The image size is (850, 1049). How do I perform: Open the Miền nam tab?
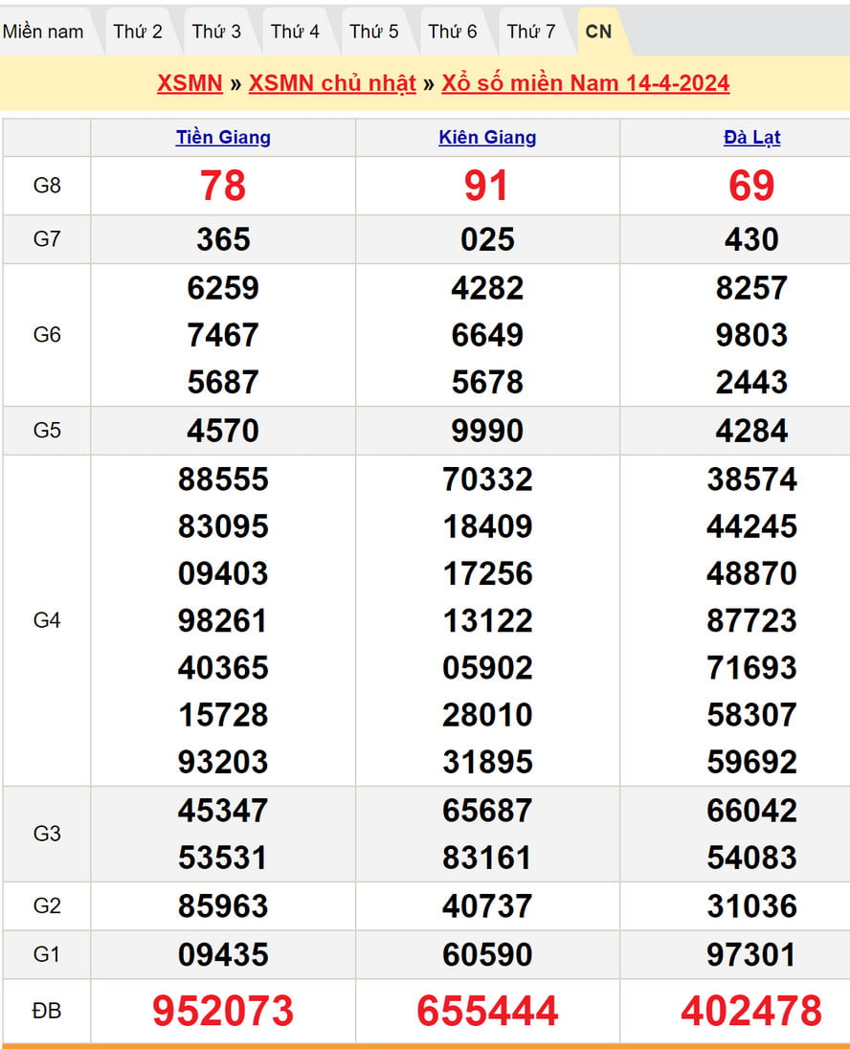[43, 32]
